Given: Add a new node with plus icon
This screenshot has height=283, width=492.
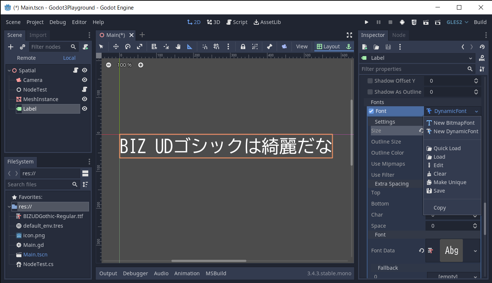Looking at the screenshot, I should click(11, 47).
